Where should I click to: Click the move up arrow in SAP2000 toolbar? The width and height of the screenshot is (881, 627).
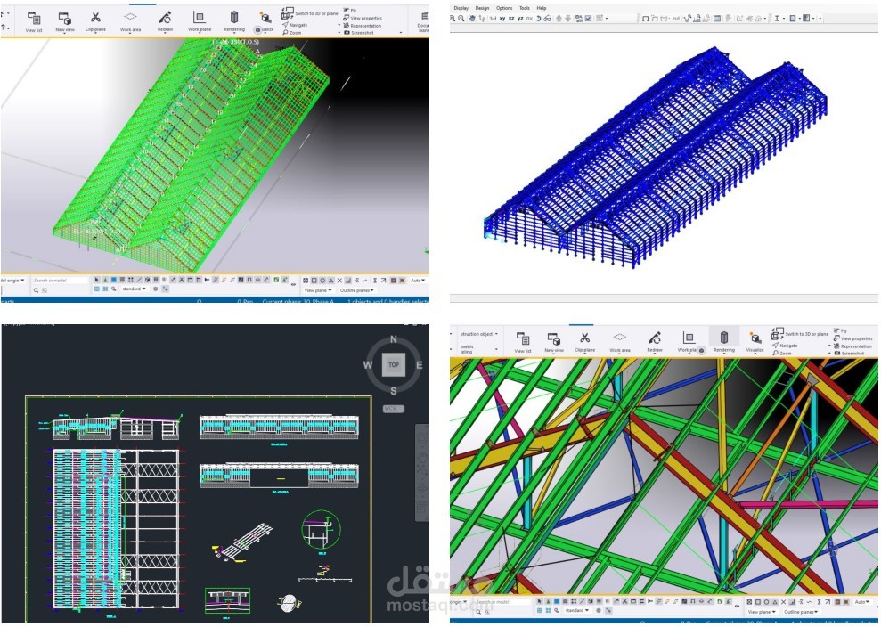(559, 18)
